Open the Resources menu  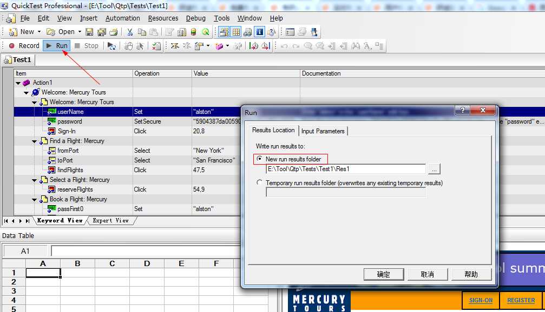163,18
